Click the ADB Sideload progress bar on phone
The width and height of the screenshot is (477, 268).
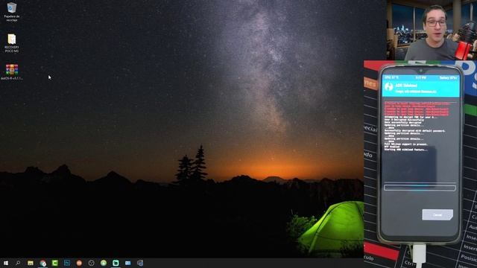coord(420,188)
